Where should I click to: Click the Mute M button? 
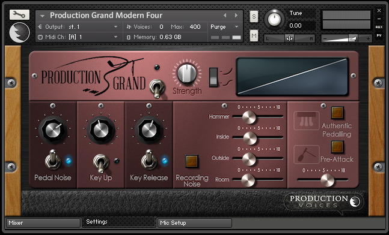coord(254,36)
